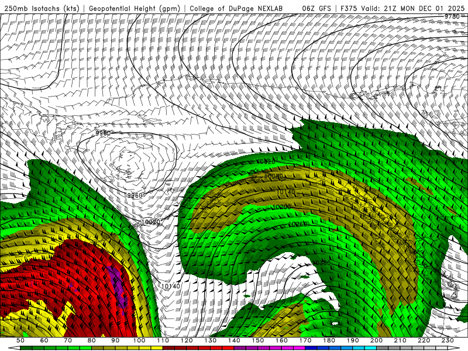The image size is (468, 351).
Task: Click the 230 value on the color scale
Action: 448,340
